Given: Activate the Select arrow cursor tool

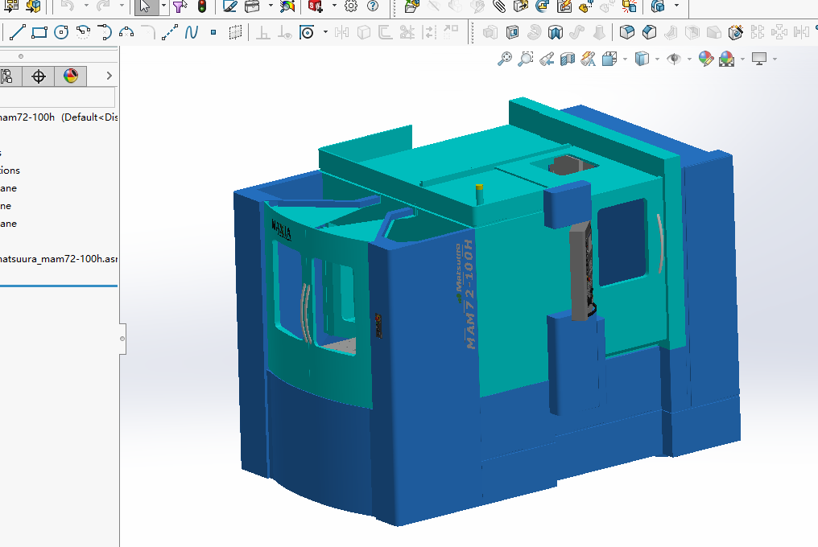Looking at the screenshot, I should click(145, 6).
